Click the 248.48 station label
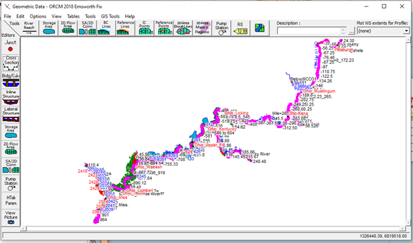 click(259, 162)
